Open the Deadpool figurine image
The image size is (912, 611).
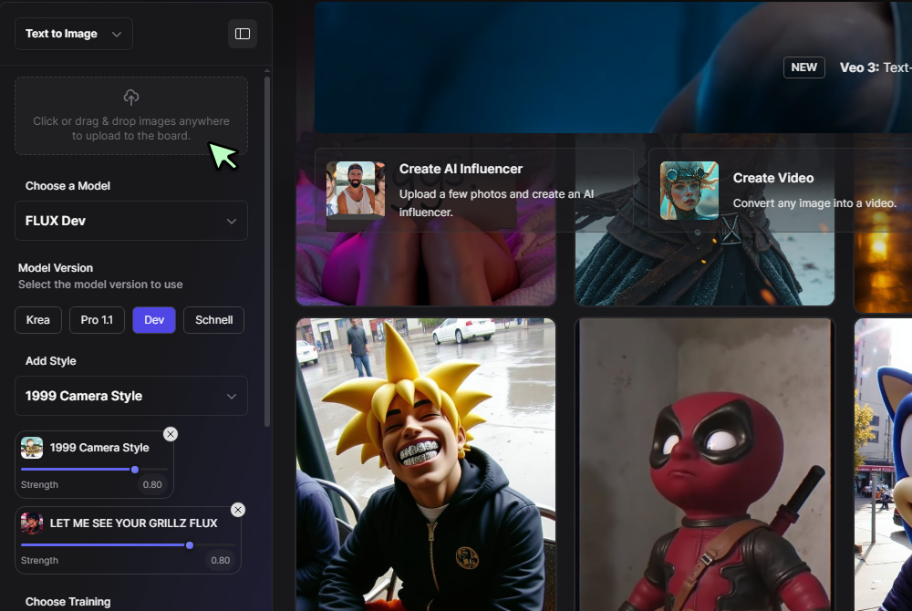(x=704, y=465)
